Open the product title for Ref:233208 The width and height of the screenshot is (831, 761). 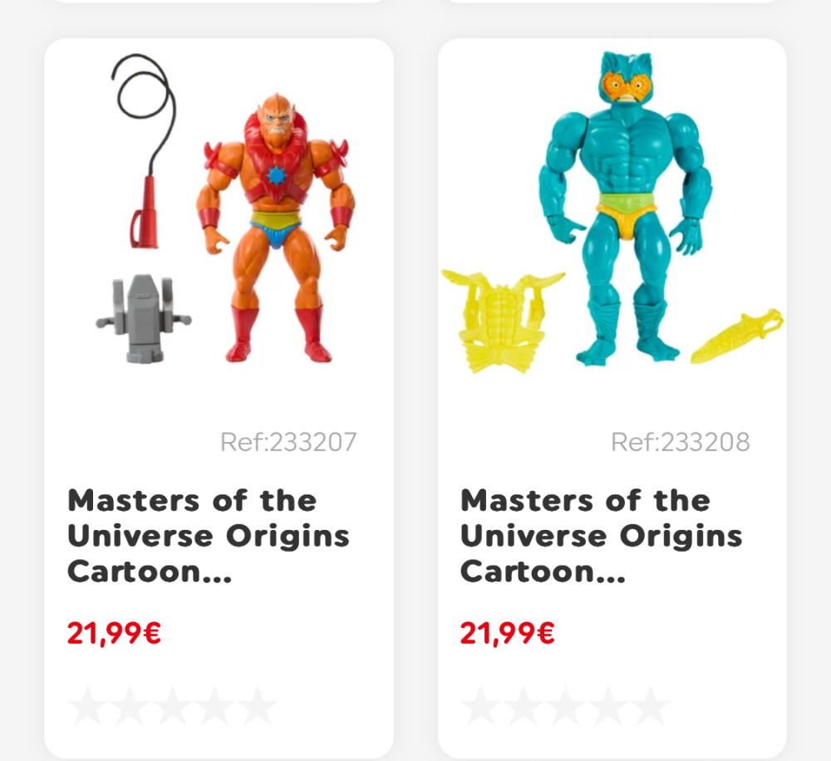click(601, 536)
